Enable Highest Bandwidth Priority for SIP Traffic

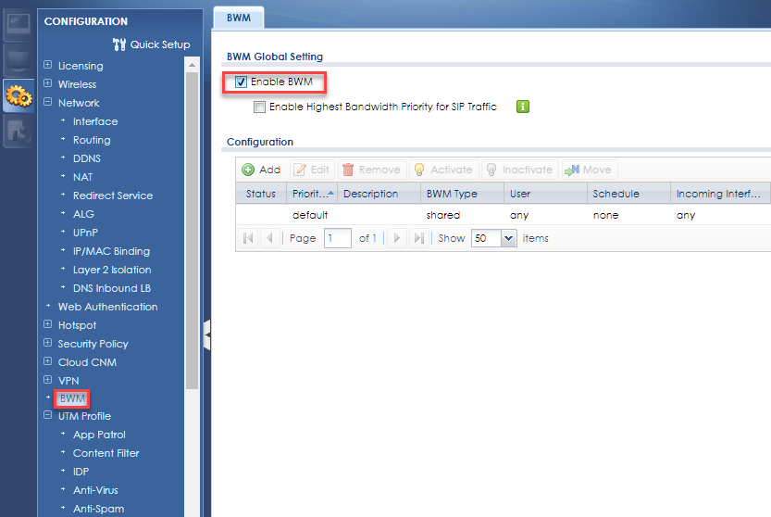click(x=260, y=107)
